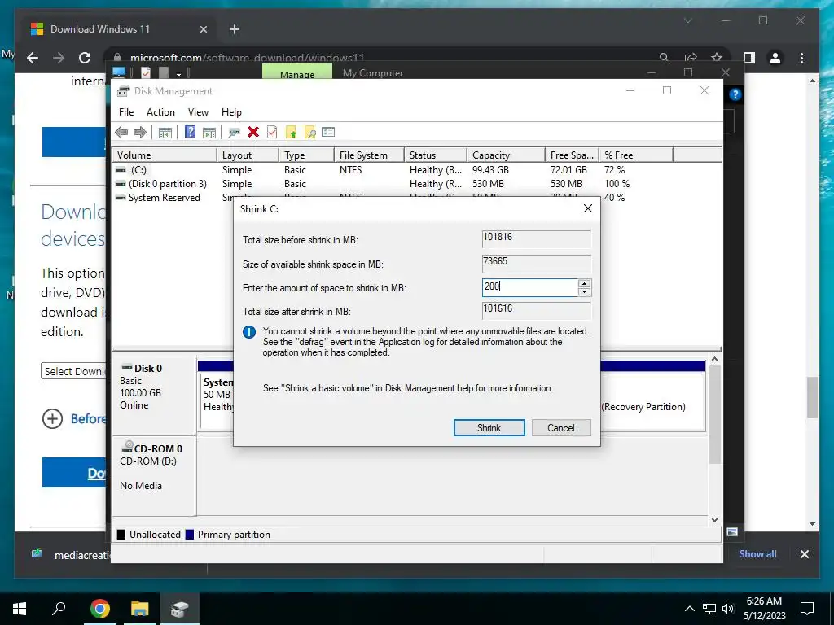Select the CD-ROM 0 label panel

pyautogui.click(x=154, y=475)
